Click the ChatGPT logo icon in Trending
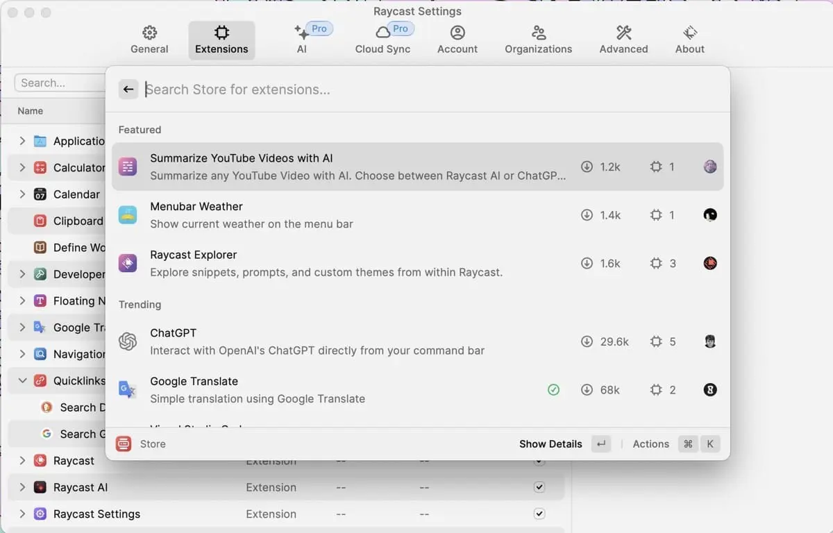 [128, 341]
